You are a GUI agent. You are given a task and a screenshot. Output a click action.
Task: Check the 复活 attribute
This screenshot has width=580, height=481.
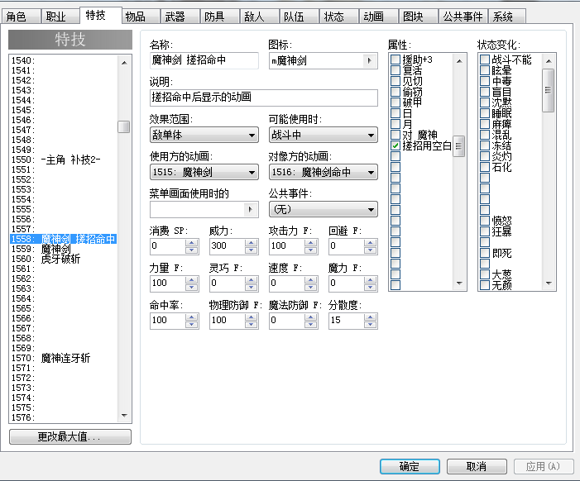(x=395, y=70)
